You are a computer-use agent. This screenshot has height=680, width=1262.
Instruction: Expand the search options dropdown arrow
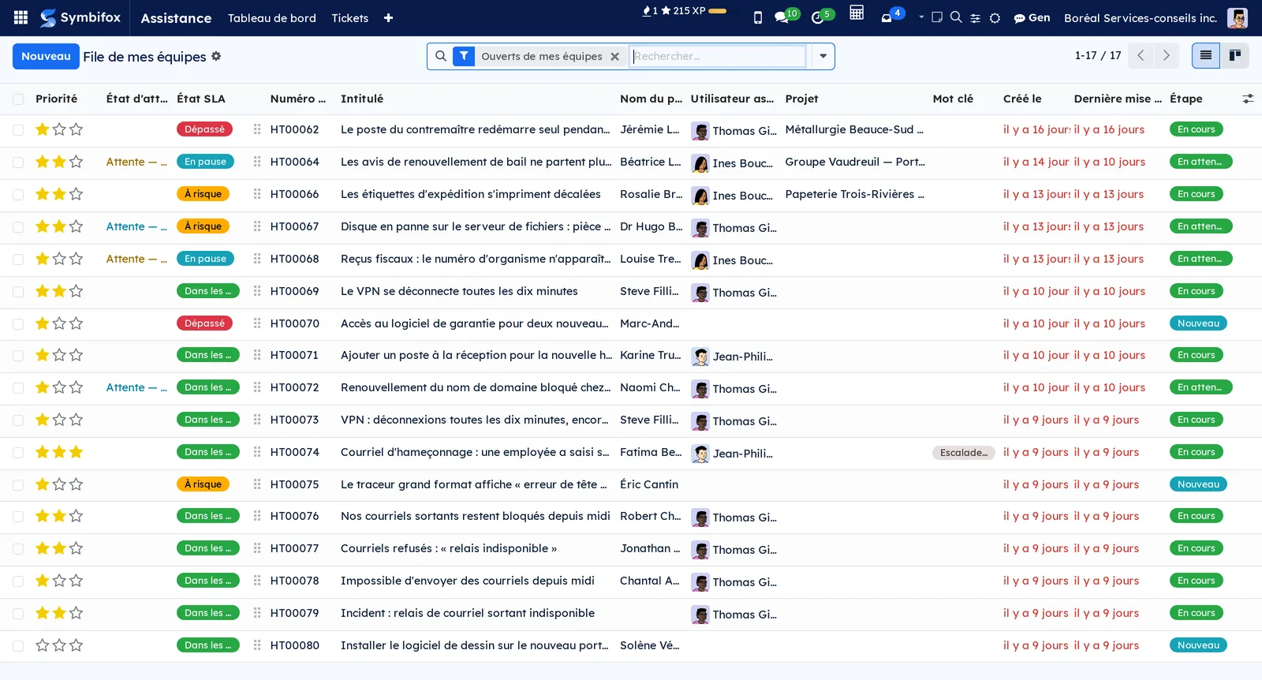coord(823,56)
